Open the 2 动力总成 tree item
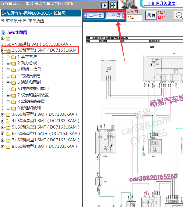Screen dimensions: 183x207 click(x=27, y=63)
